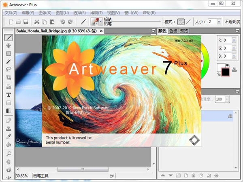Click the brush tool icon in options bar

click(83, 22)
